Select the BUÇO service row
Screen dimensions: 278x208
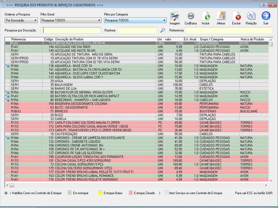(137, 115)
